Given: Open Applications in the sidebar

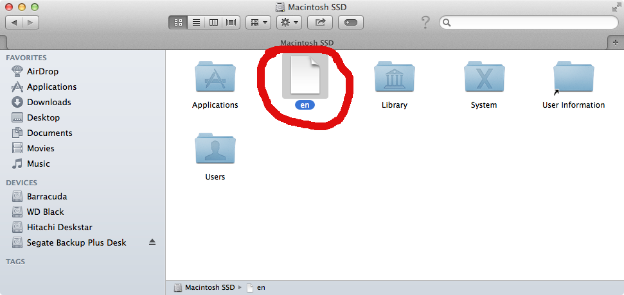Looking at the screenshot, I should pos(51,87).
